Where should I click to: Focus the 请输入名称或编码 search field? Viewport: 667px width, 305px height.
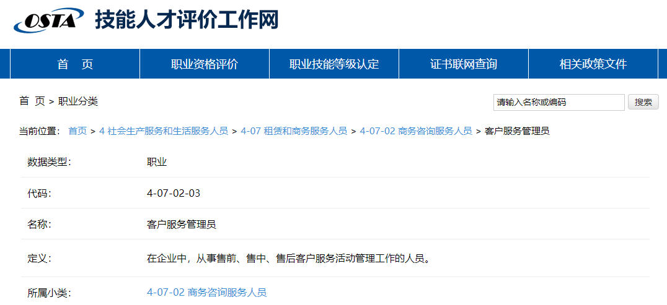[559, 102]
